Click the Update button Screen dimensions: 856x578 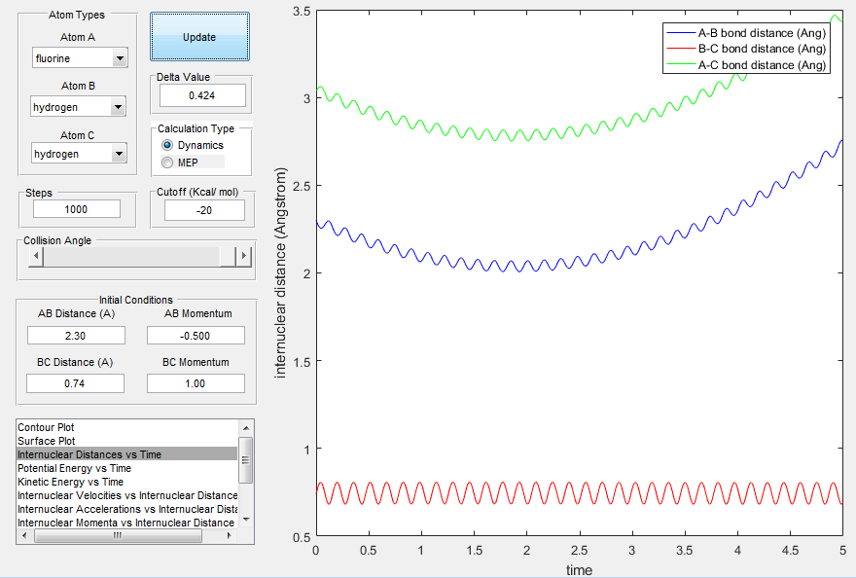pos(199,37)
